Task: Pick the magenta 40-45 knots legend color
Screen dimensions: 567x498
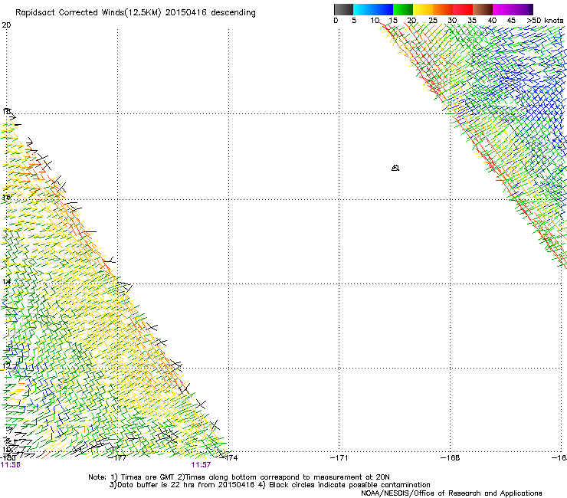Action: click(503, 9)
